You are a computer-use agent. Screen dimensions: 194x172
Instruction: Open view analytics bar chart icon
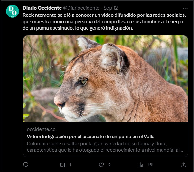pyautogui.click(x=141, y=165)
